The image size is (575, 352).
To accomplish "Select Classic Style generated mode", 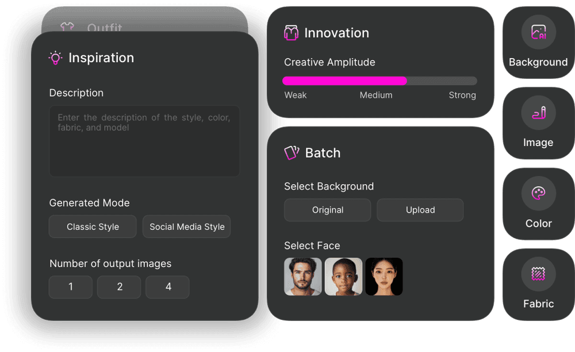I will coord(93,227).
